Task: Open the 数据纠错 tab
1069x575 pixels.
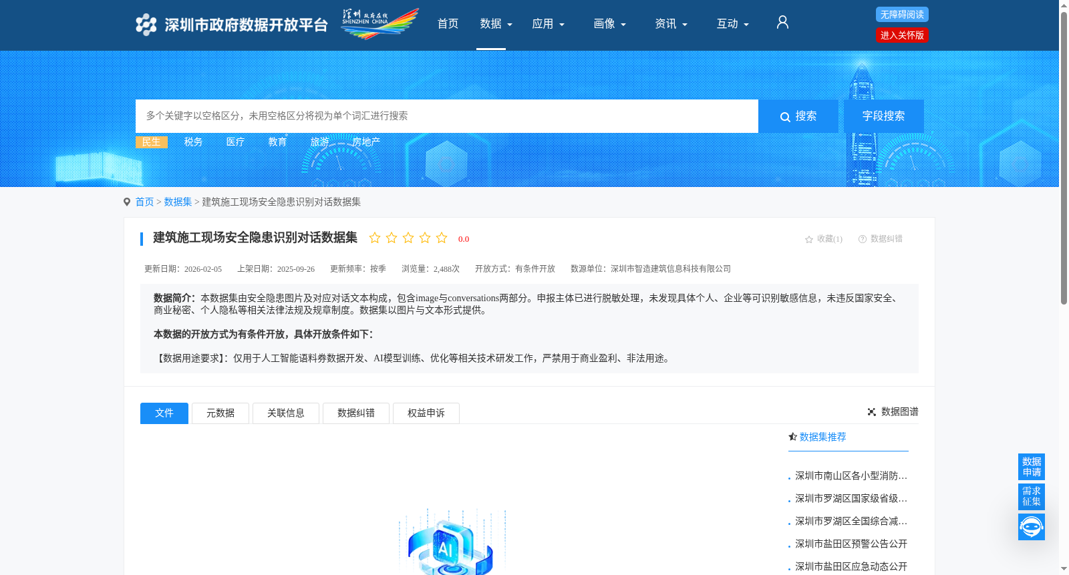Action: 356,413
